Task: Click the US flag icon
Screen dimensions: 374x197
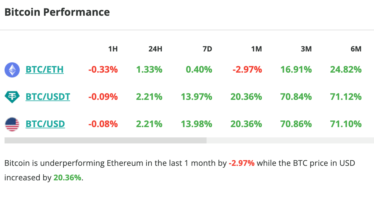Action: (12, 124)
